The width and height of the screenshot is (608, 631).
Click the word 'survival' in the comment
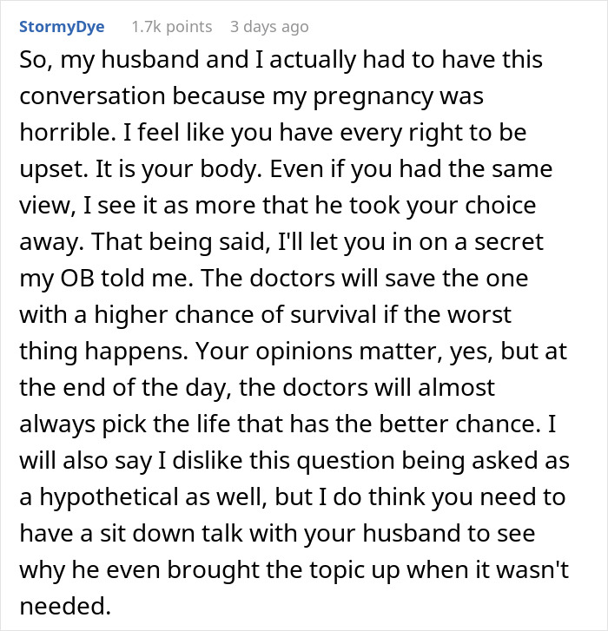coord(333,314)
